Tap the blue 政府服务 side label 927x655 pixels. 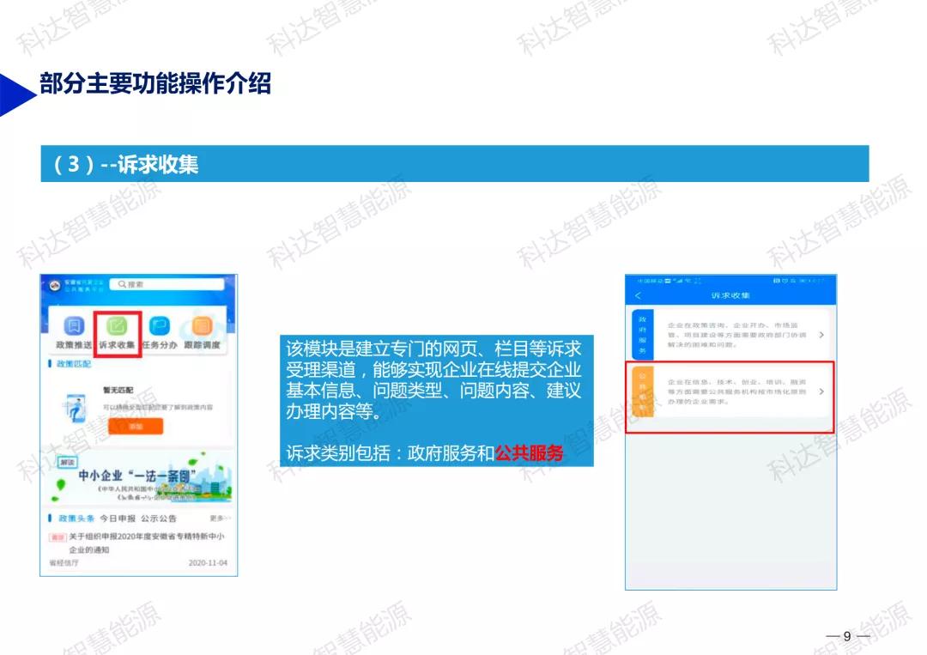pyautogui.click(x=642, y=335)
